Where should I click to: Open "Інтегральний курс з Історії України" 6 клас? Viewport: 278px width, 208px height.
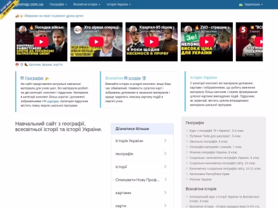click(x=224, y=199)
